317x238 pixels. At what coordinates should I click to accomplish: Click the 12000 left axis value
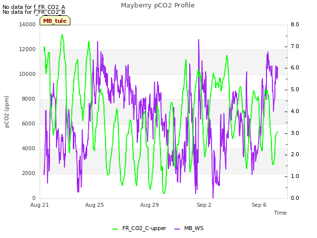coord(27,50)
